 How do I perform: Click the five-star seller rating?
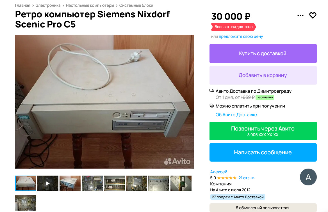(227, 178)
